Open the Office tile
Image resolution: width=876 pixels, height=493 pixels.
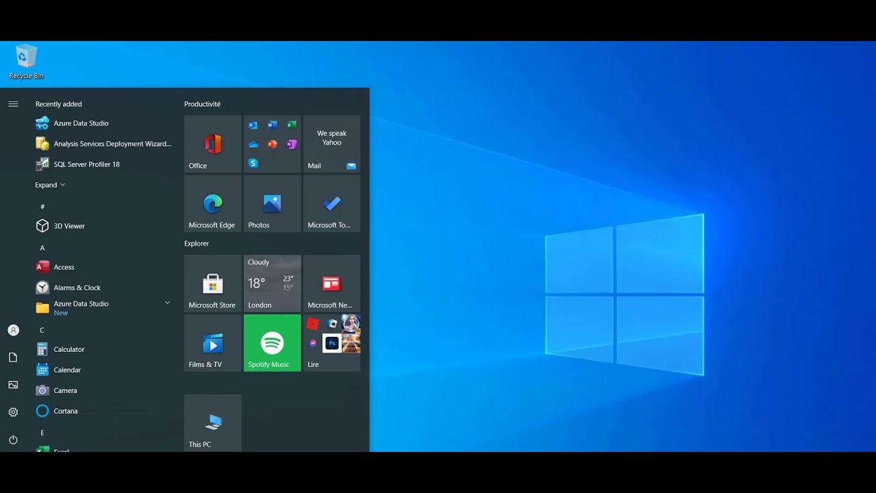(x=213, y=144)
